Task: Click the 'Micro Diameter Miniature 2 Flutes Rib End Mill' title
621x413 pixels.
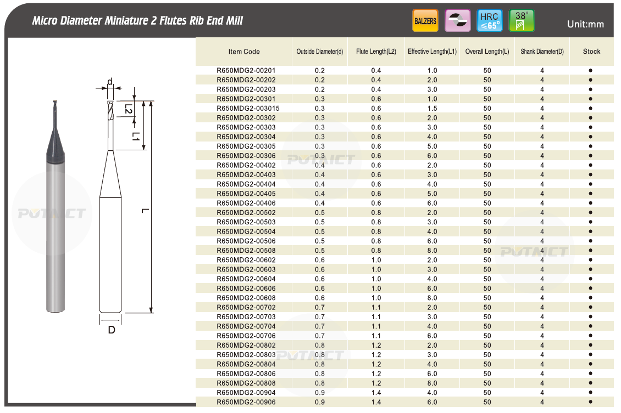Action: click(x=137, y=20)
